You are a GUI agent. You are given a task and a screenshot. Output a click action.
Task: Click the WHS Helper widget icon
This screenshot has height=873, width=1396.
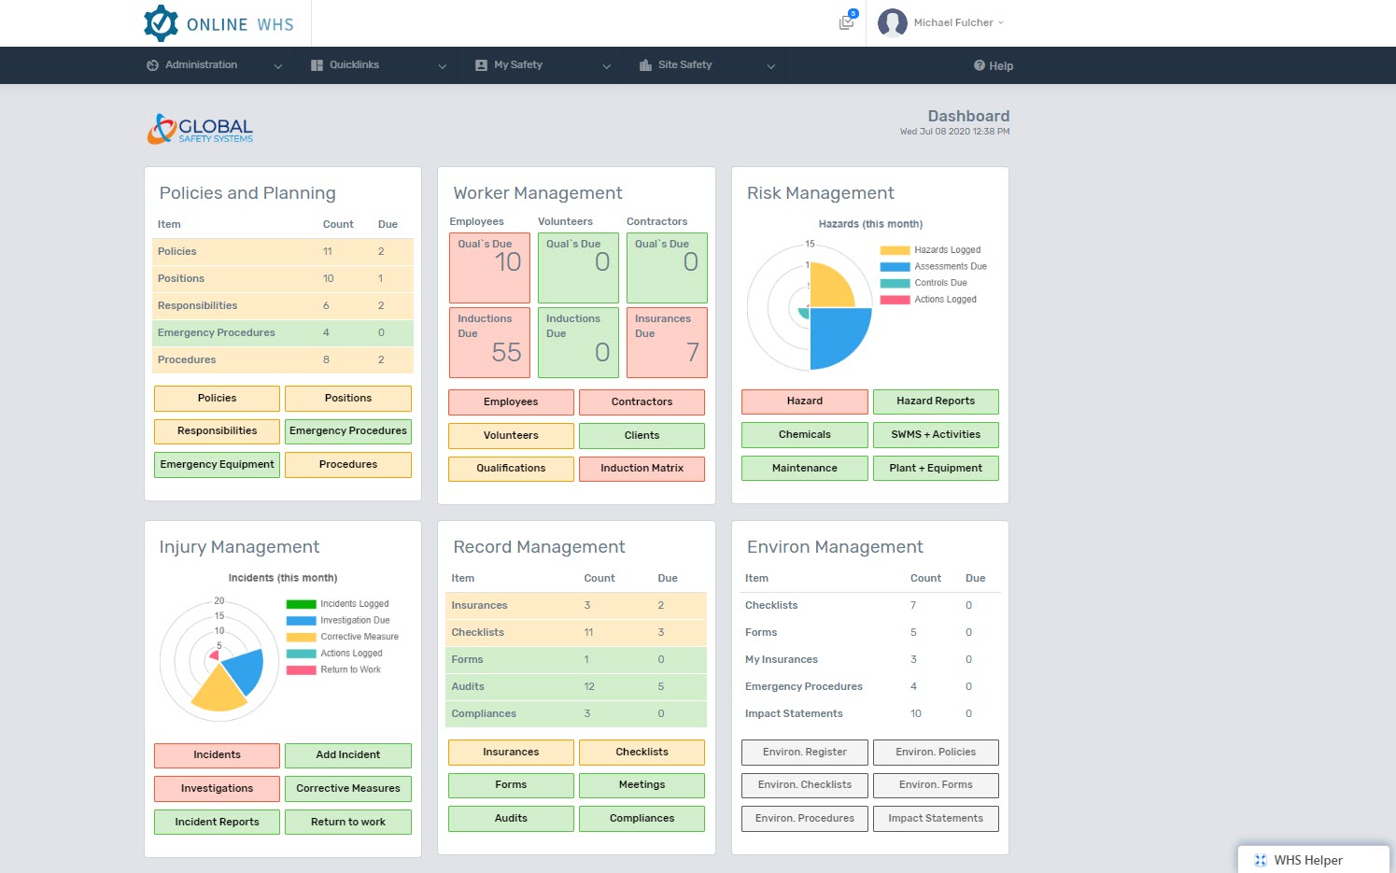click(x=1260, y=861)
